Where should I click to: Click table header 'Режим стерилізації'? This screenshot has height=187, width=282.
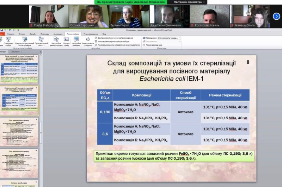coord(225,95)
